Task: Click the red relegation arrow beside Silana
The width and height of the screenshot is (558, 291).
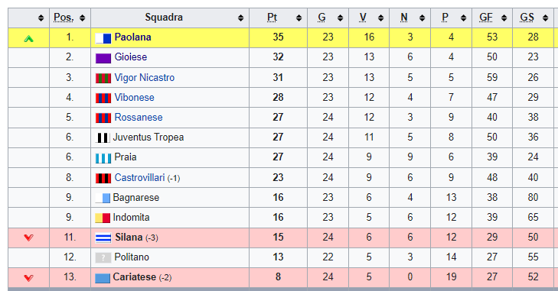Action: [x=29, y=238]
